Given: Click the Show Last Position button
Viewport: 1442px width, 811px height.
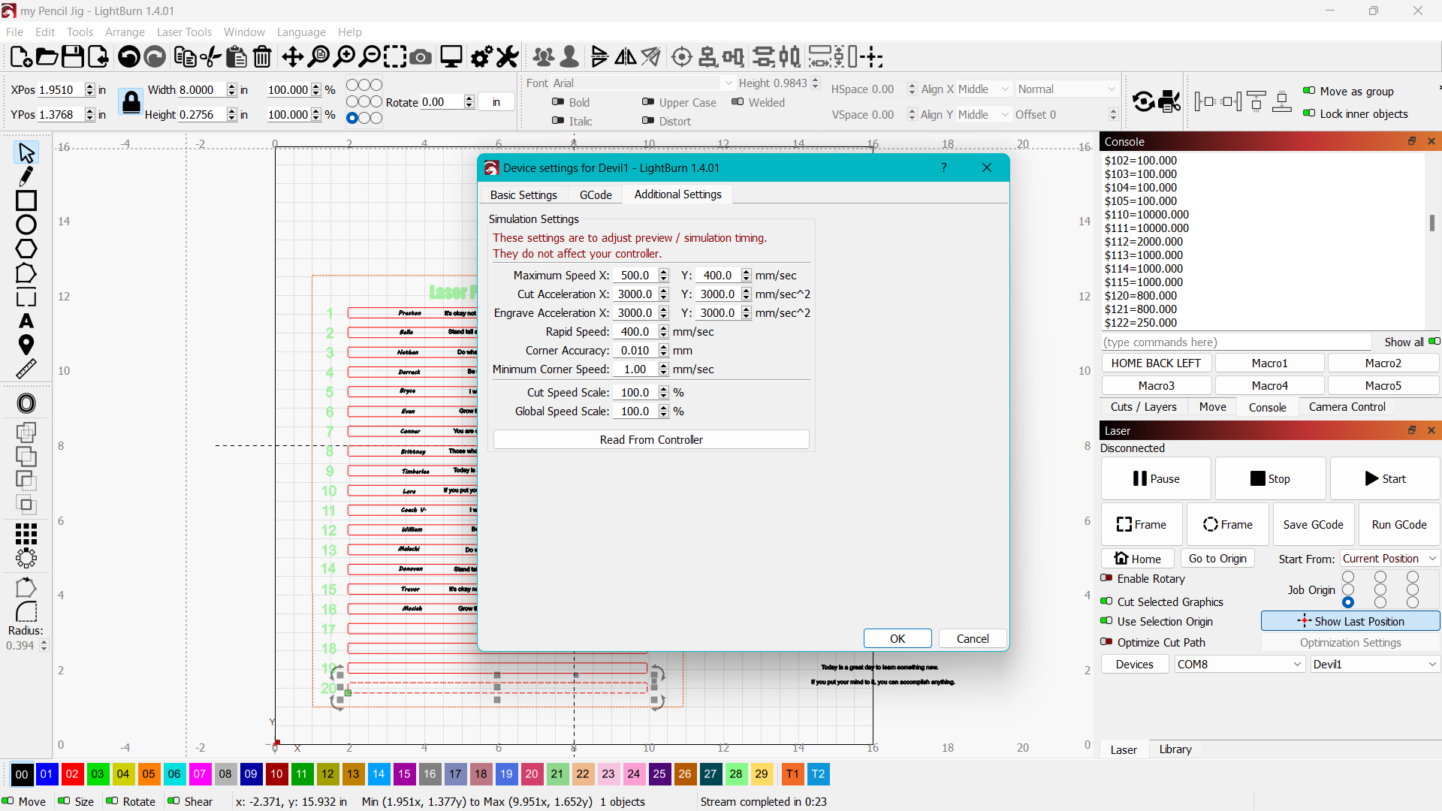Looking at the screenshot, I should tap(1350, 621).
